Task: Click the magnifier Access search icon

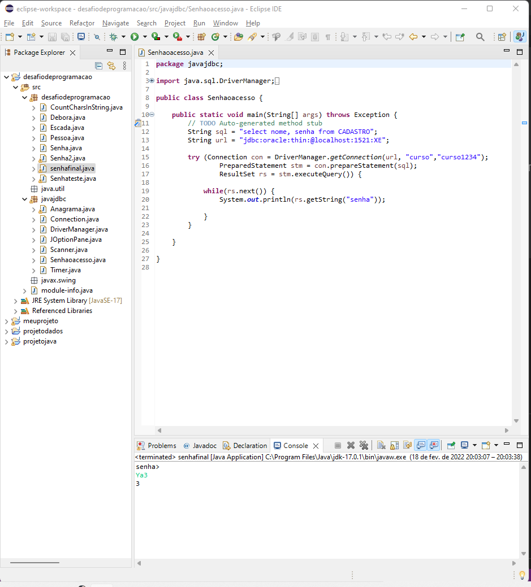Action: pyautogui.click(x=480, y=37)
